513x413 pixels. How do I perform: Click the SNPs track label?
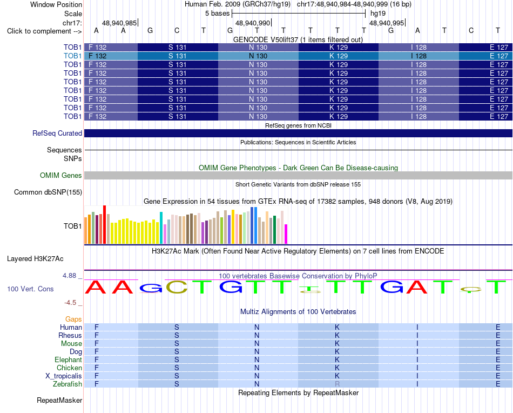pos(73,158)
